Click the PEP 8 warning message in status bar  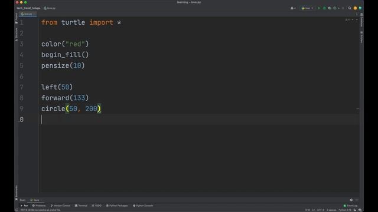tap(40, 210)
